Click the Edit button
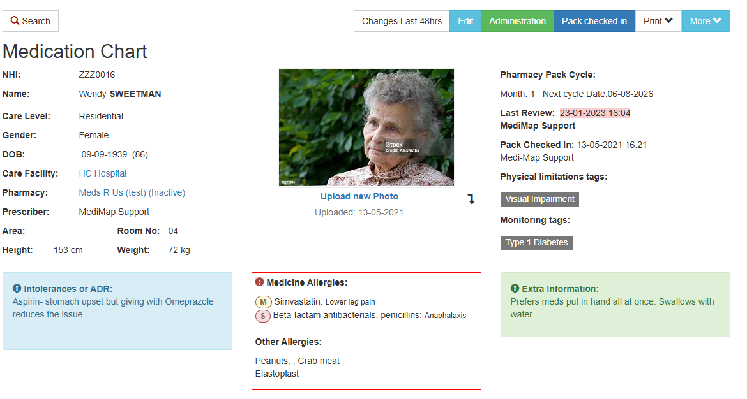This screenshot has height=399, width=747. point(465,21)
